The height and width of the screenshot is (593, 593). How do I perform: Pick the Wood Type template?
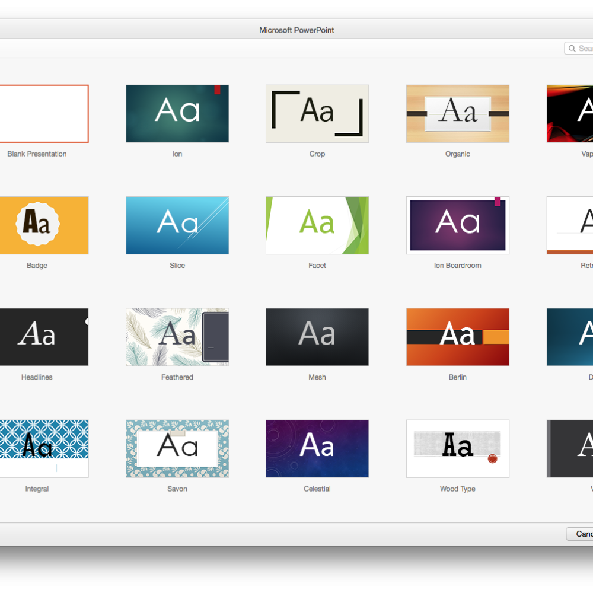click(457, 448)
